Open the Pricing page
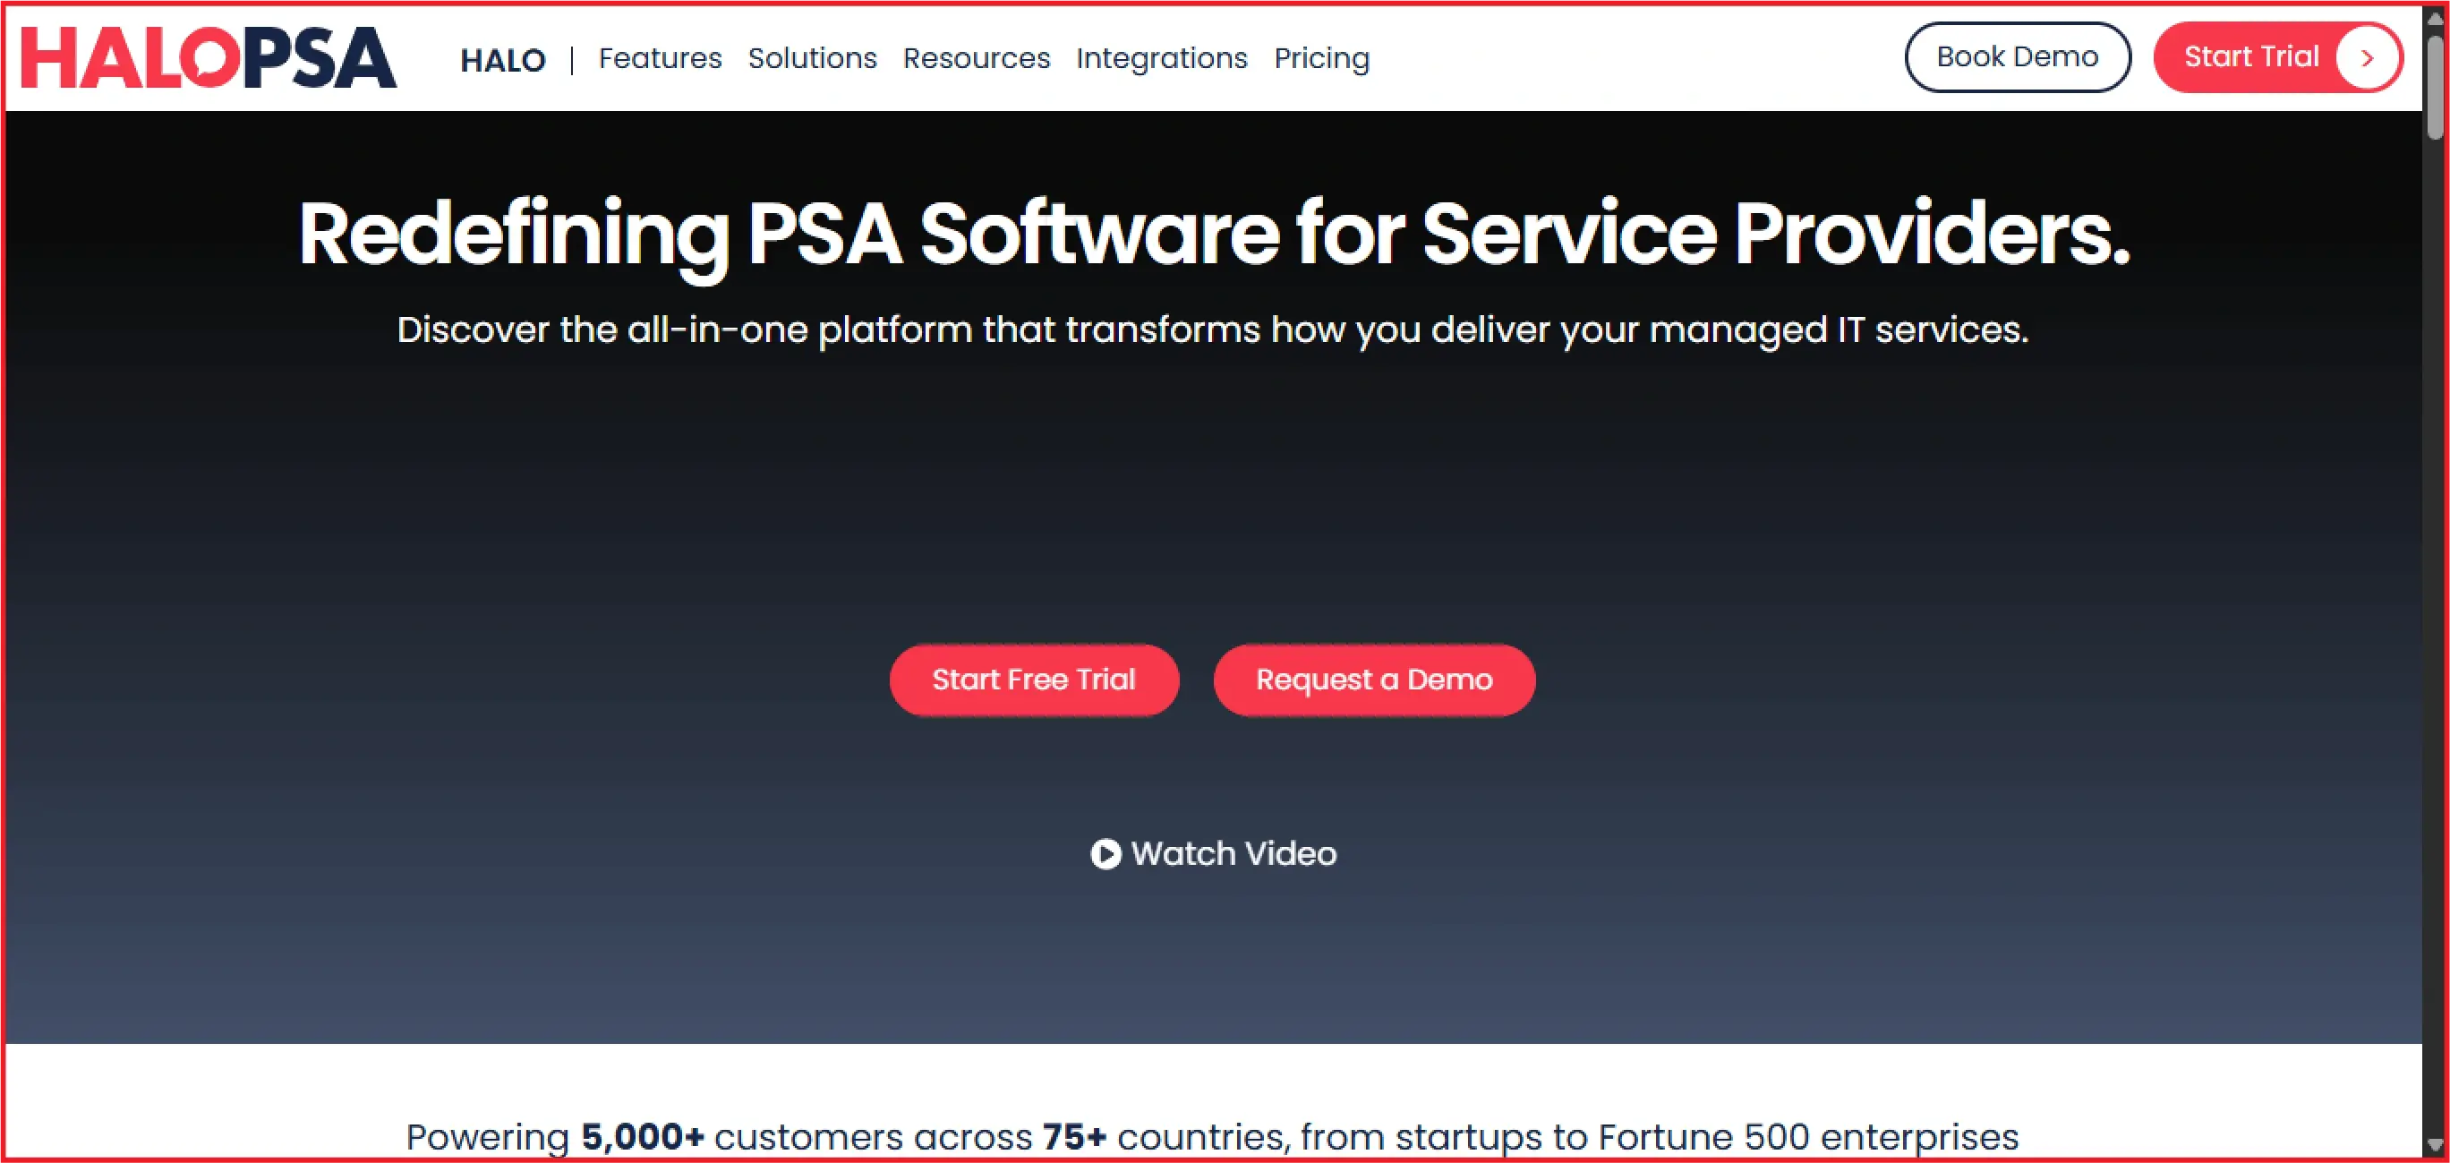2450x1163 pixels. (1322, 58)
